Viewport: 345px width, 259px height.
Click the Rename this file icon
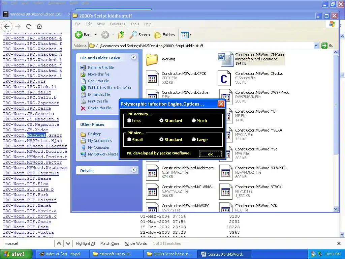pyautogui.click(x=83, y=67)
